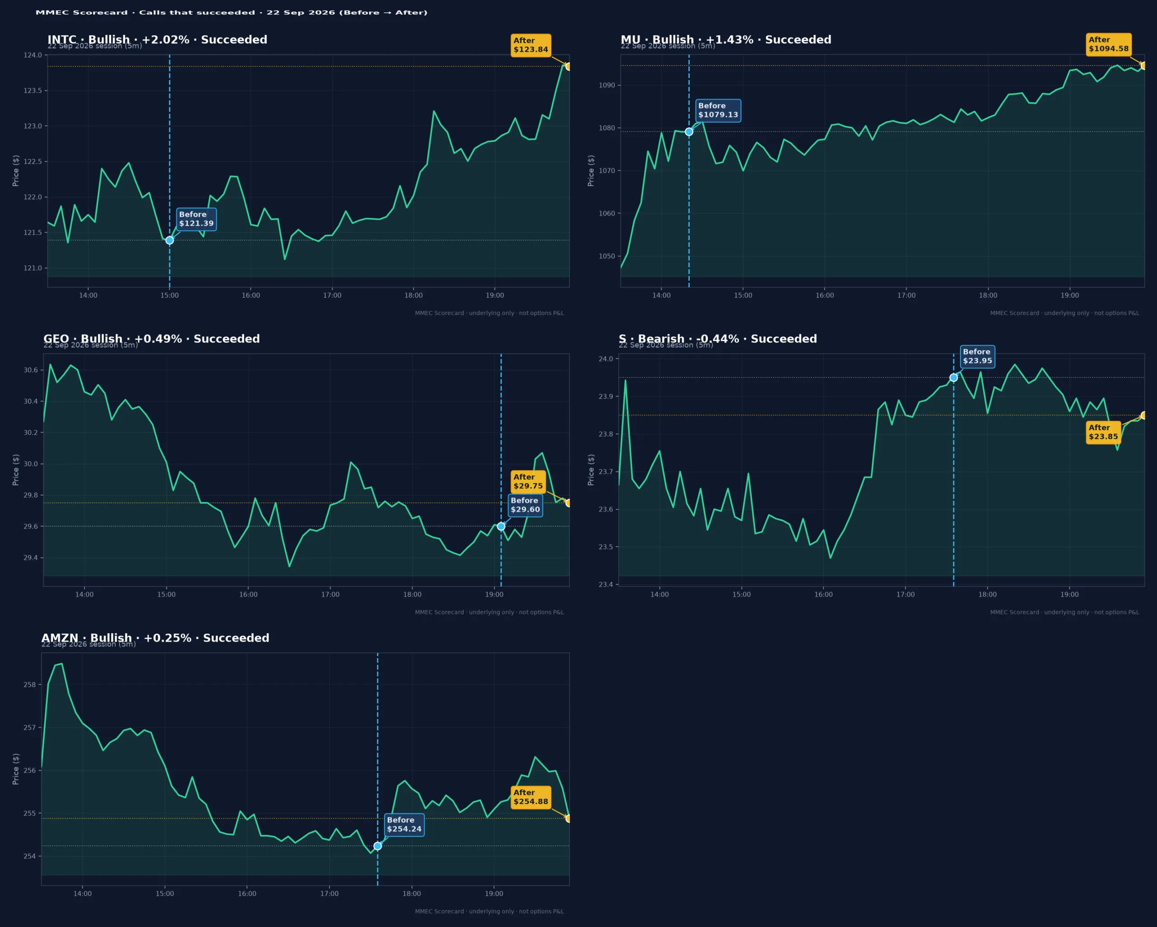Screen dimensions: 1157x927
Task: Click the AMZN After marker dot
Action: pyautogui.click(x=569, y=819)
